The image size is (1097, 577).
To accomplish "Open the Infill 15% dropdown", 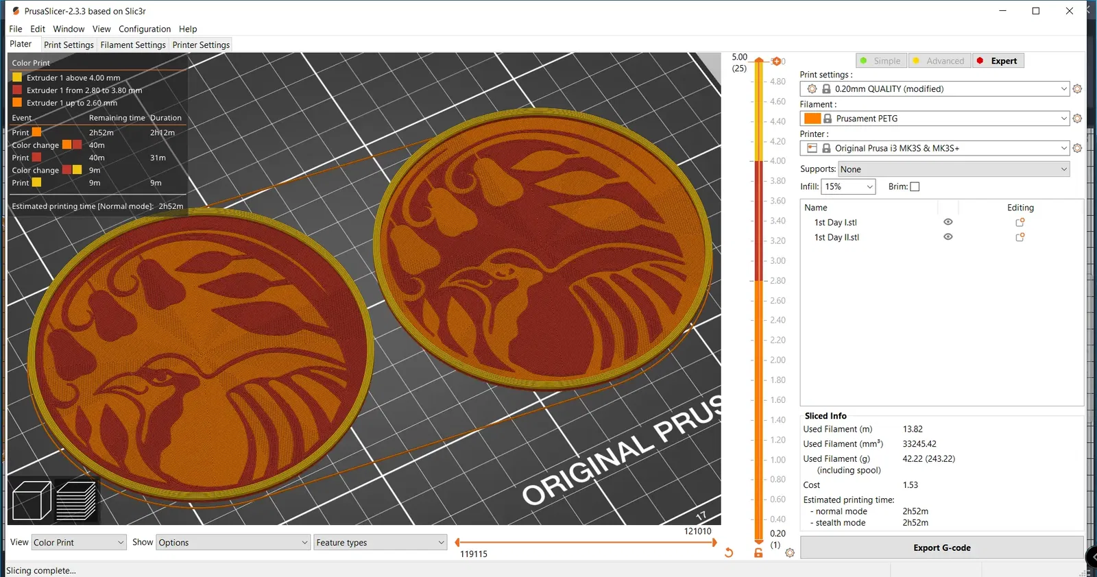I will click(848, 186).
